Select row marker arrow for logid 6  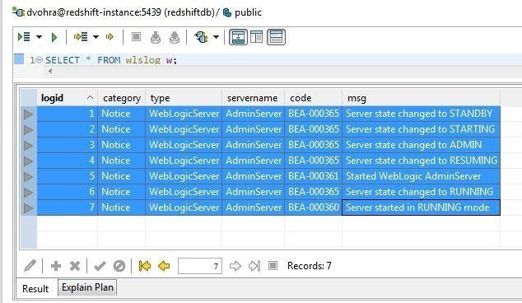(29, 193)
